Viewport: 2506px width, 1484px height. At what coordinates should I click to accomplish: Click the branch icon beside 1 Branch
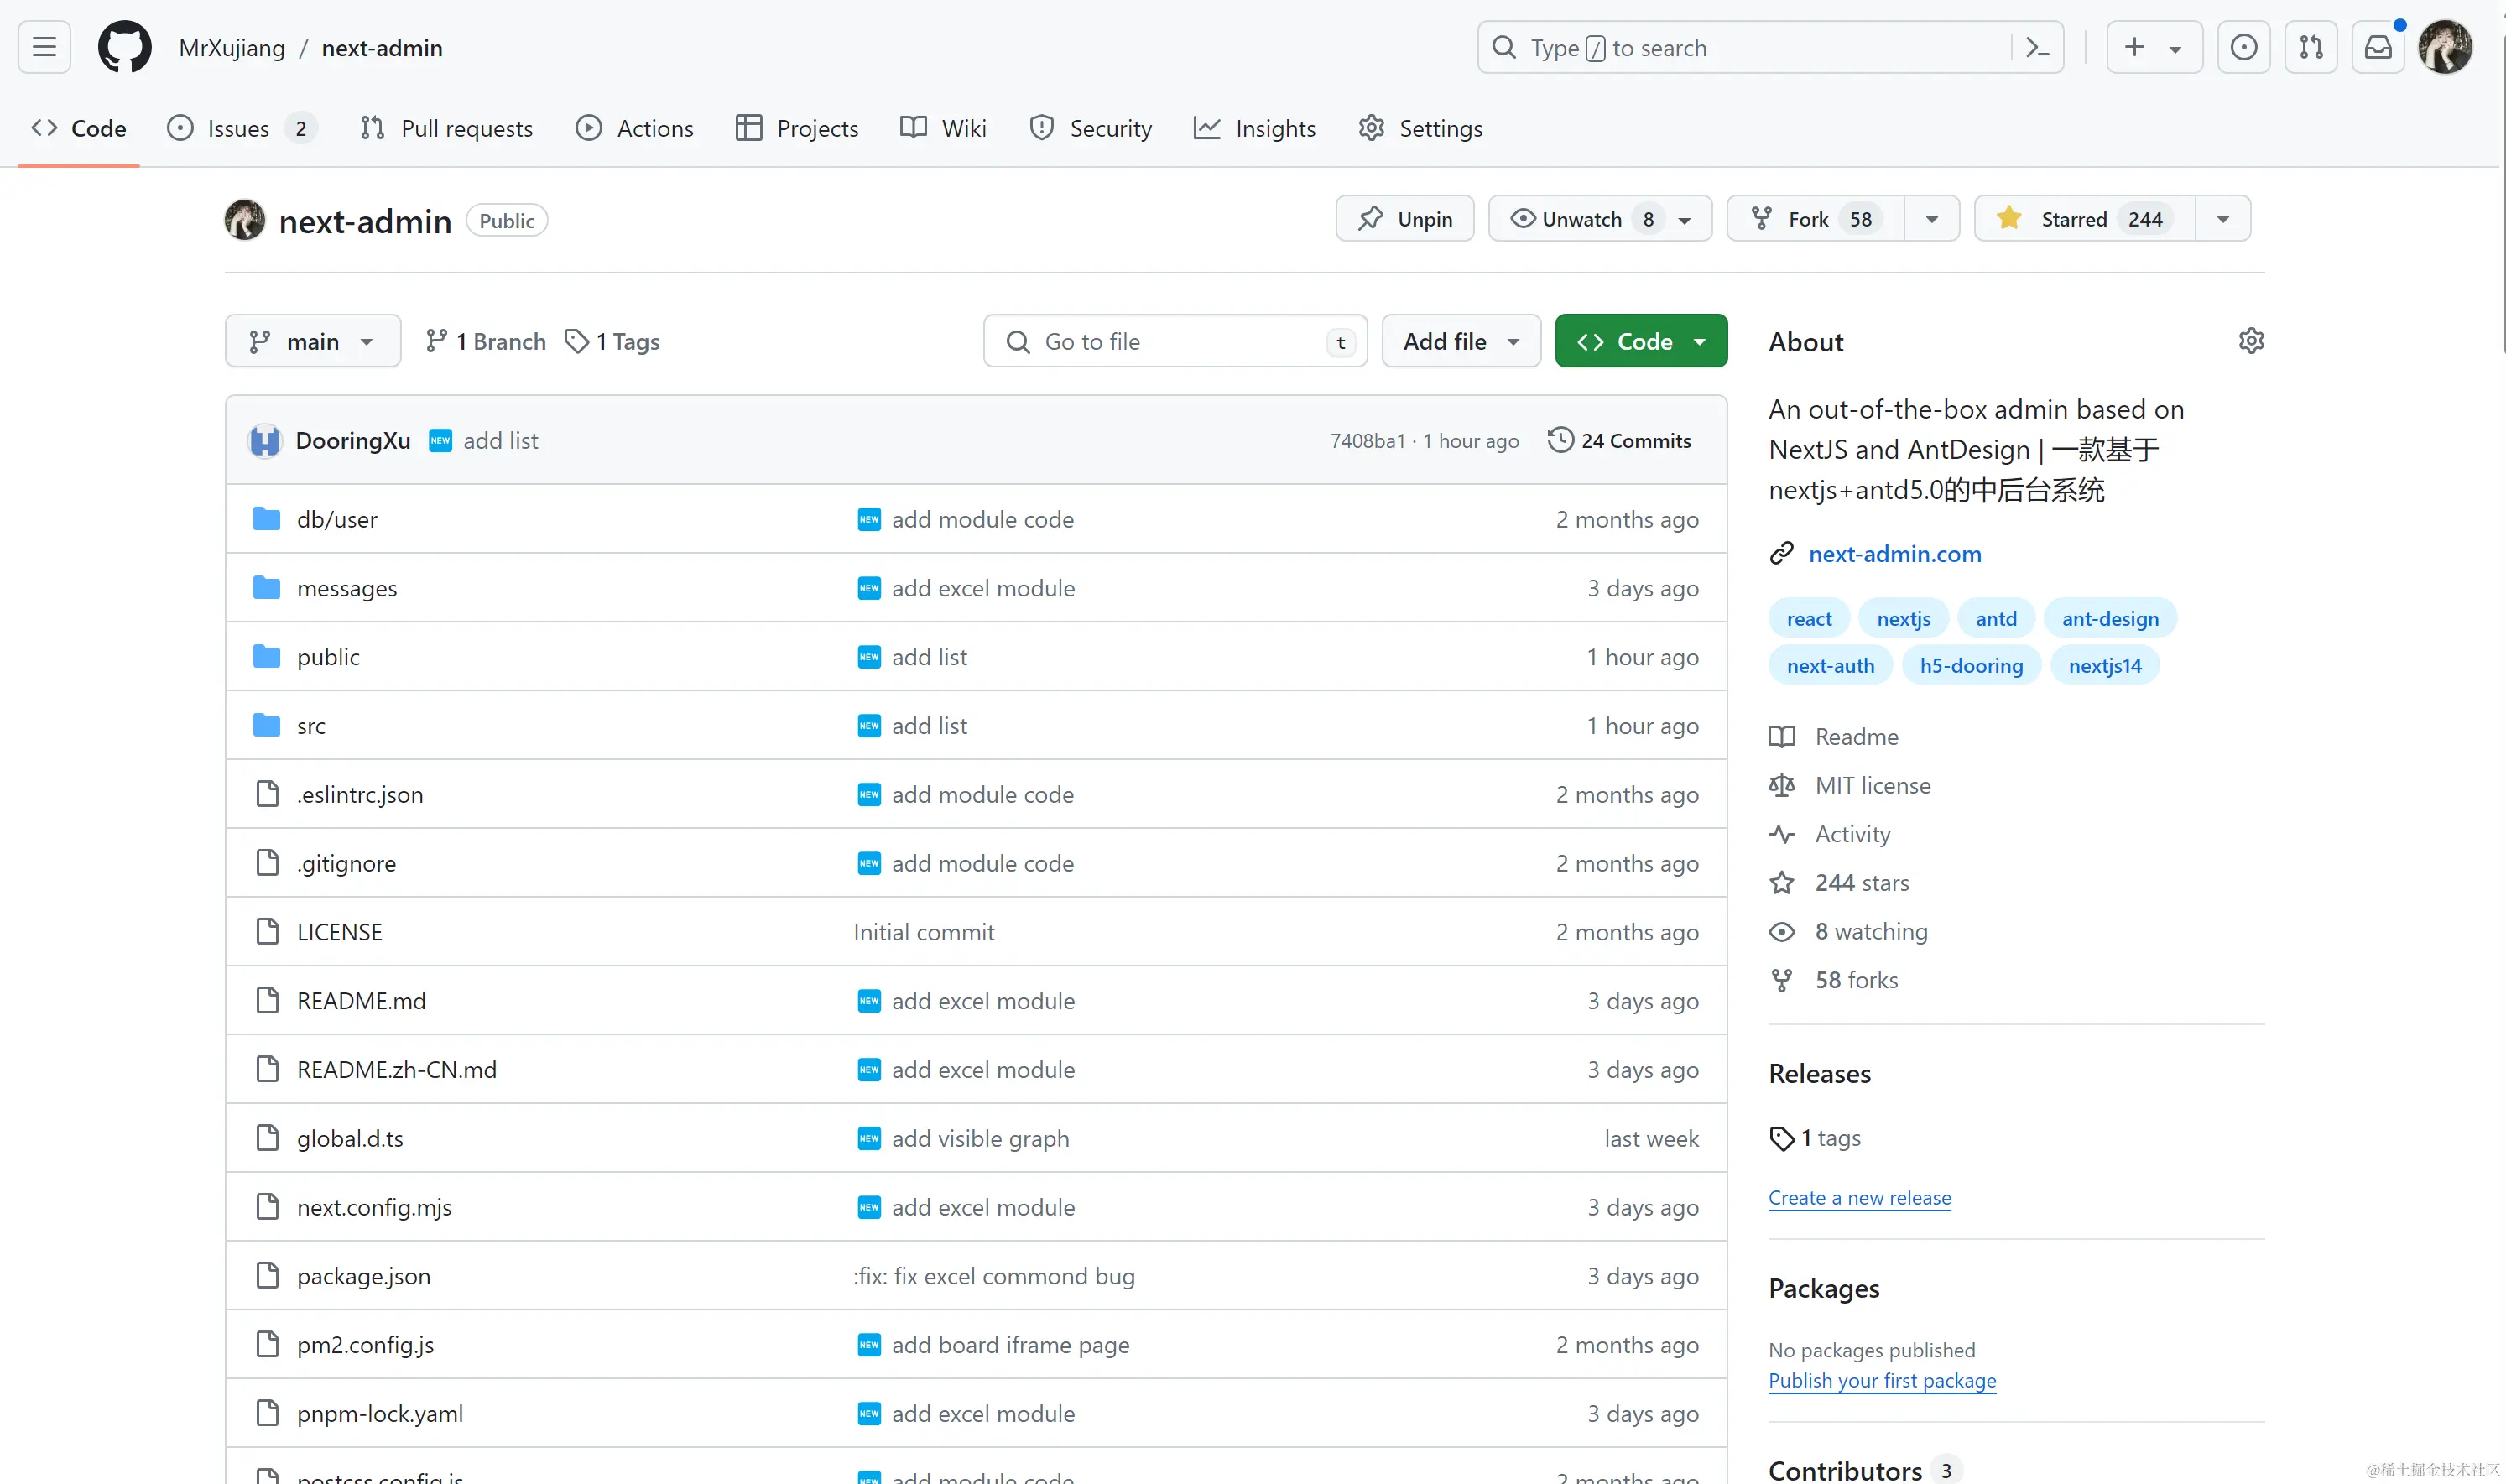436,341
